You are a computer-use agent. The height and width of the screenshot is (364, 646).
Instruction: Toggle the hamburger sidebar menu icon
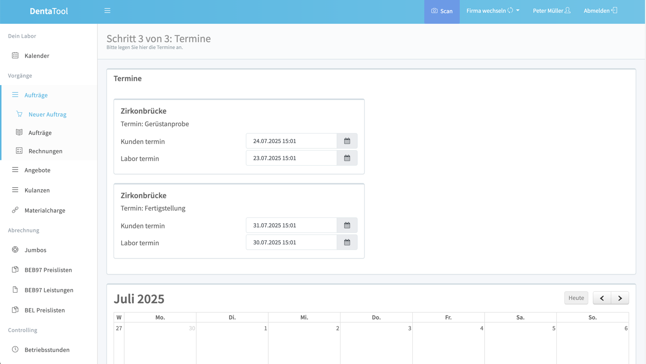point(107,11)
